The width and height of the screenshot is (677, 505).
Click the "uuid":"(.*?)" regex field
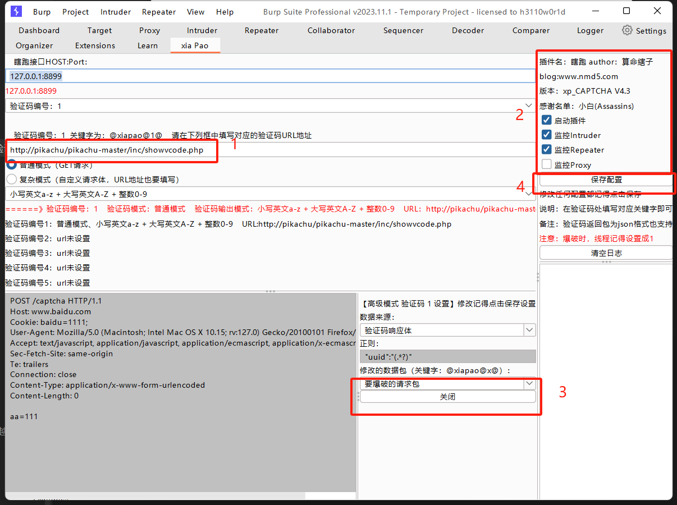pos(448,357)
